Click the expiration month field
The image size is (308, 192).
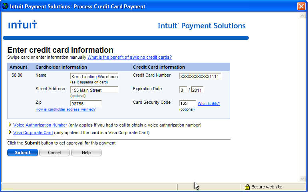tap(183, 90)
